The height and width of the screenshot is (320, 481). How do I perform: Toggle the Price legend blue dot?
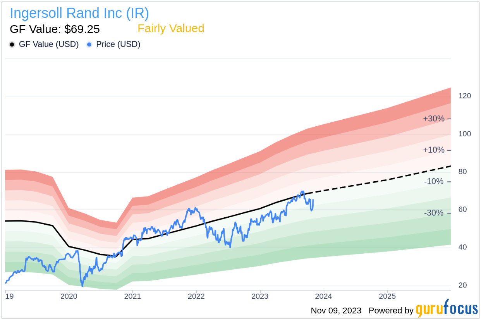[89, 45]
